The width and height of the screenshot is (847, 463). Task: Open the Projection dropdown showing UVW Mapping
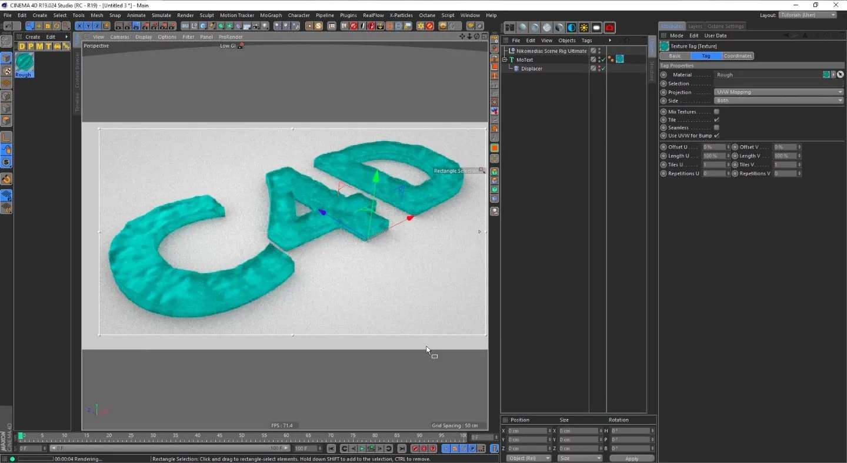[x=778, y=92]
